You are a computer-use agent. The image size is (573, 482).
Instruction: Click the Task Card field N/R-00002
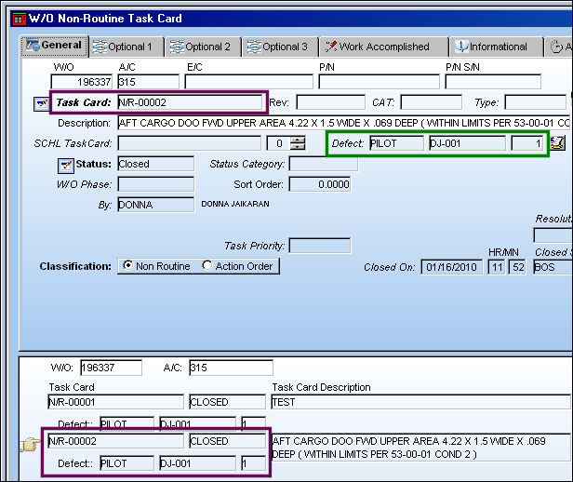coord(190,102)
